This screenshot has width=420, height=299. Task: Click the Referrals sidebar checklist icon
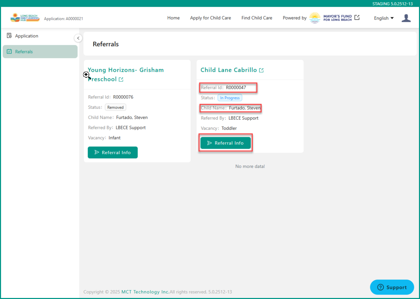[x=9, y=52]
